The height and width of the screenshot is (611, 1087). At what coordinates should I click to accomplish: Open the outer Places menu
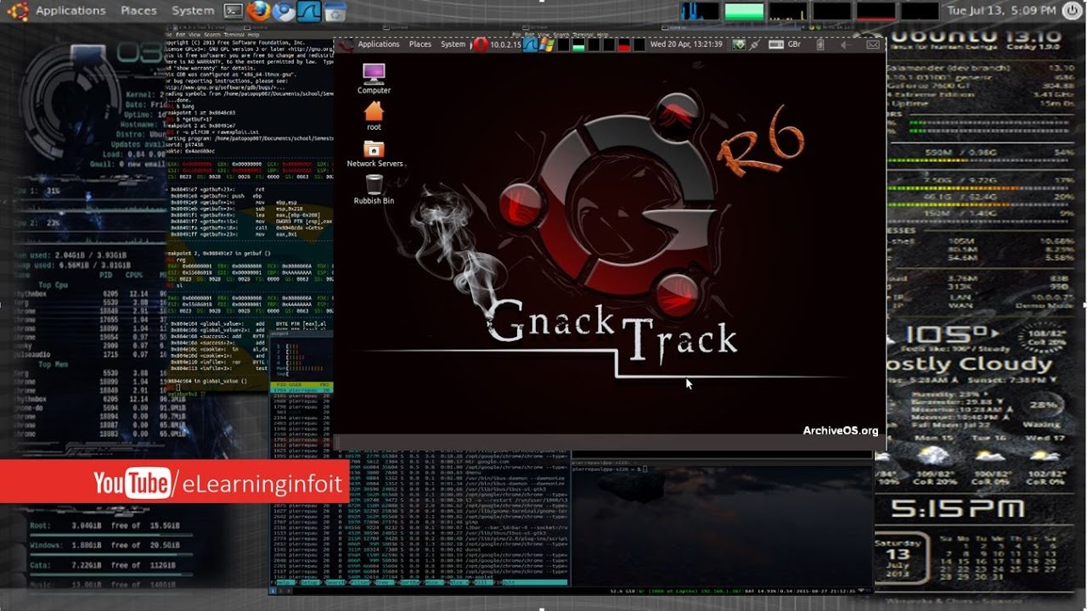[x=138, y=11]
